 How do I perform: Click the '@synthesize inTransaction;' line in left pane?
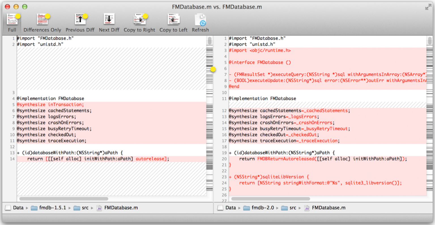[x=50, y=105]
